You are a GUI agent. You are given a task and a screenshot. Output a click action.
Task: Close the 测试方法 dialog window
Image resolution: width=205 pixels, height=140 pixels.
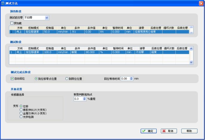[201, 3]
